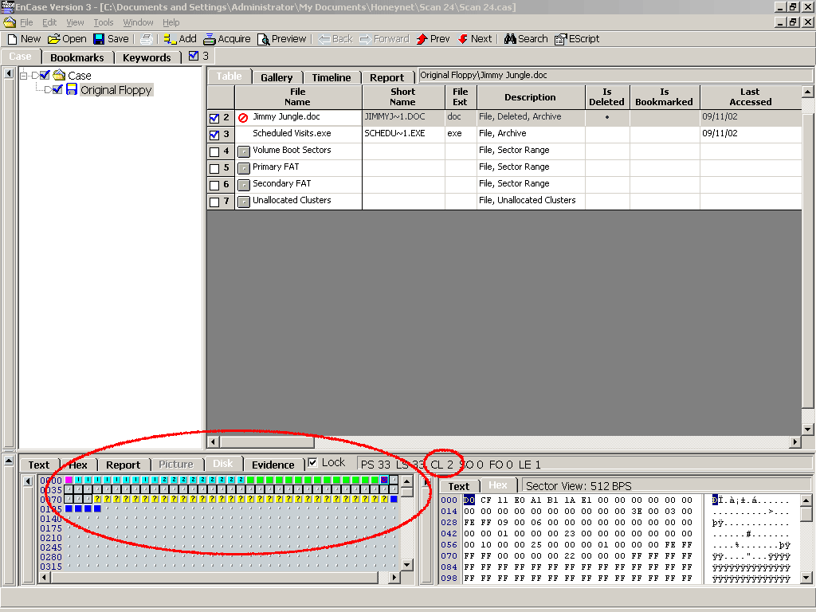Click the Volume Boot Sectors row icon

tap(244, 151)
